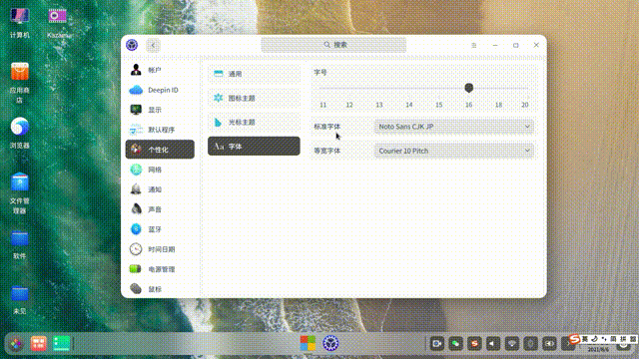Open 电源管理 power management settings

point(160,269)
